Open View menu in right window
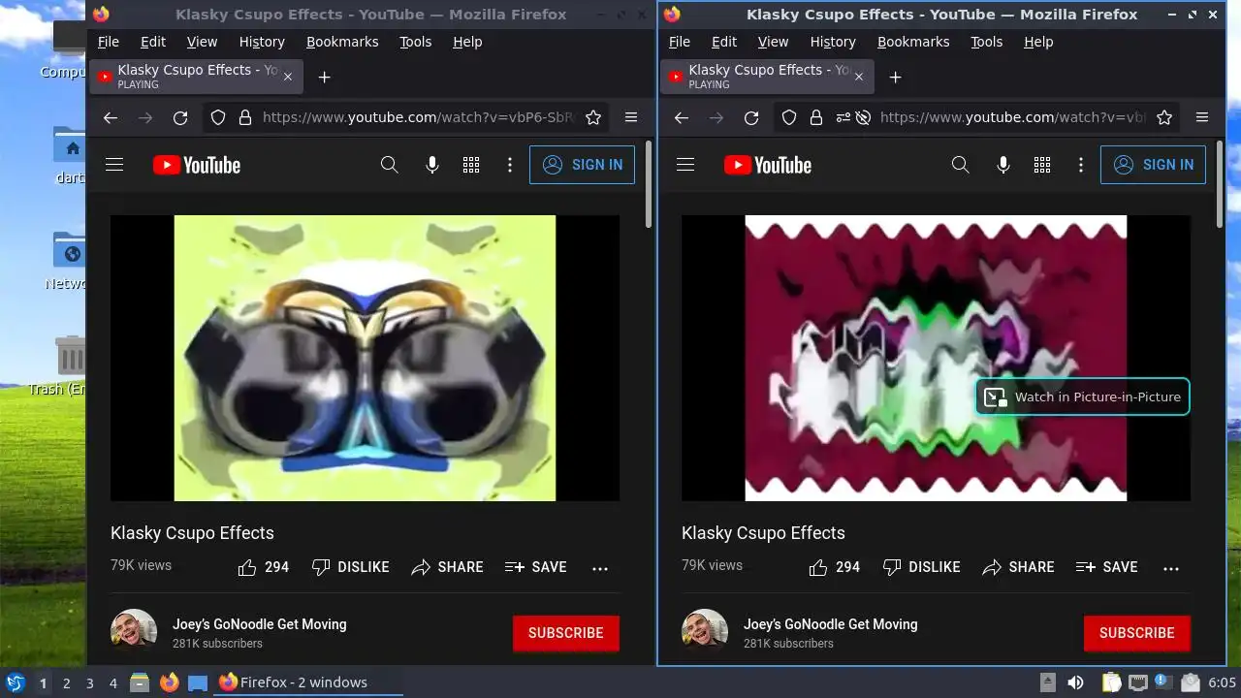Image resolution: width=1241 pixels, height=698 pixels. (x=773, y=42)
